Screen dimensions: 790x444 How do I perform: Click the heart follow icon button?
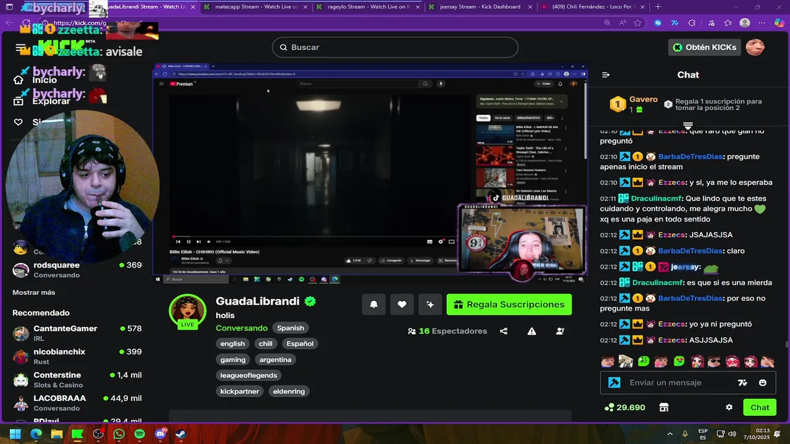[x=402, y=304]
